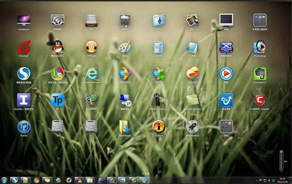Open the games group folder in bottom row

point(226,127)
